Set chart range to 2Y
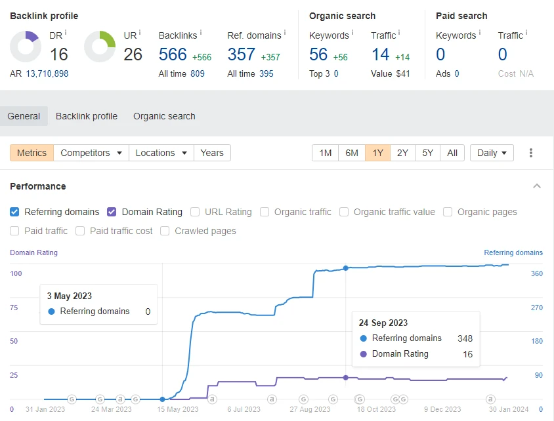554x421 pixels. pos(402,153)
